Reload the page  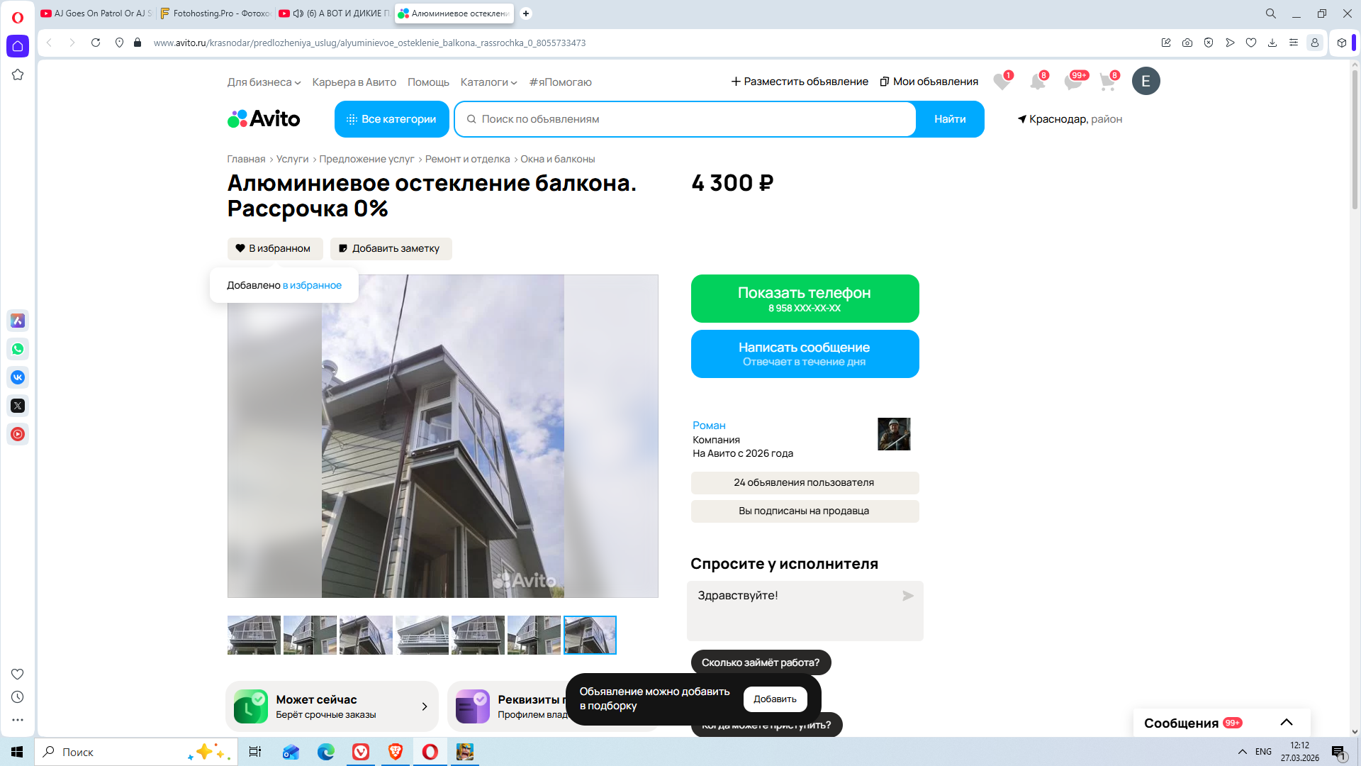pyautogui.click(x=96, y=43)
